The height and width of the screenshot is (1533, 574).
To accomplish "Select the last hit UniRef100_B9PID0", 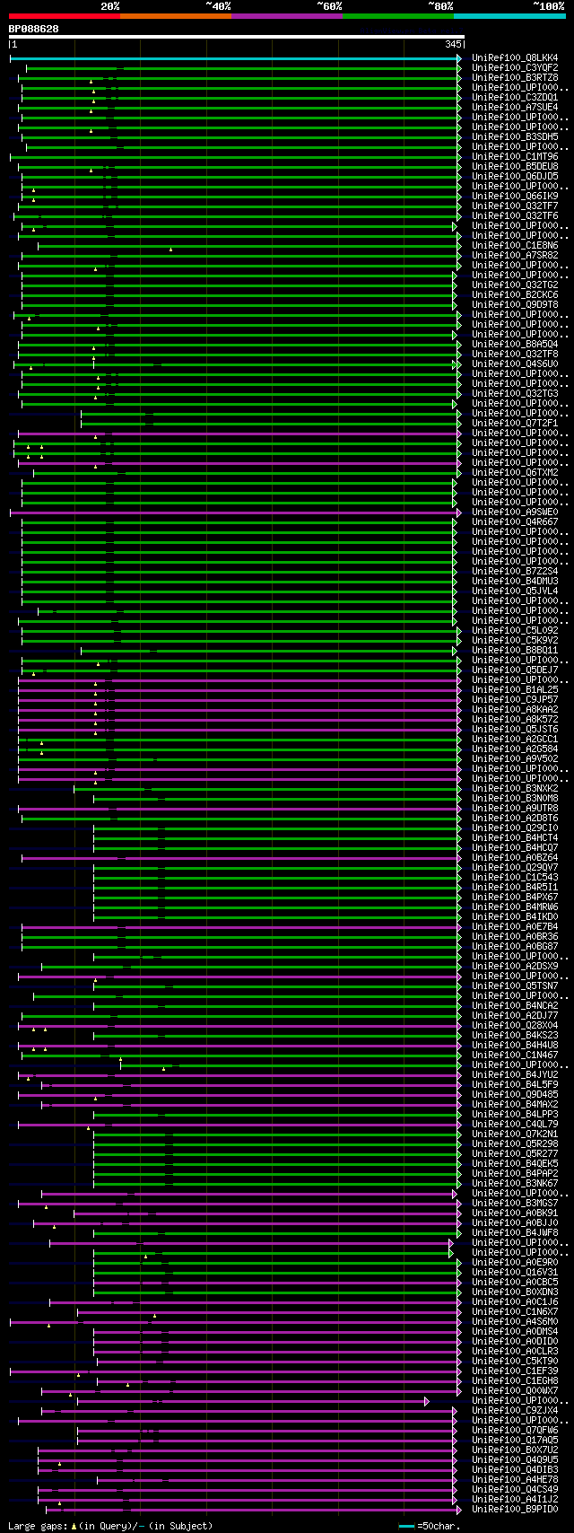I will pyautogui.click(x=515, y=1510).
